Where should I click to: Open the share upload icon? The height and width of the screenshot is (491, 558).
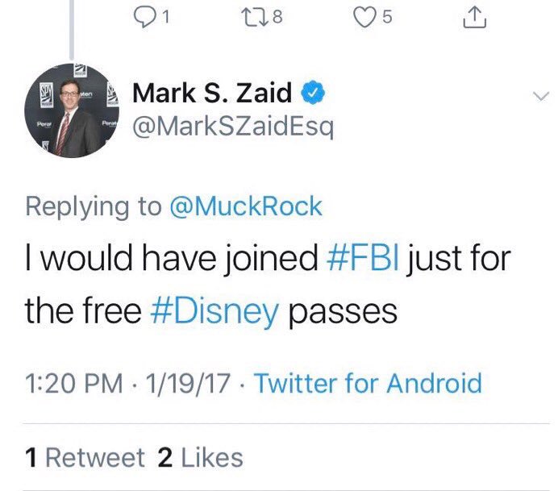[x=477, y=15]
